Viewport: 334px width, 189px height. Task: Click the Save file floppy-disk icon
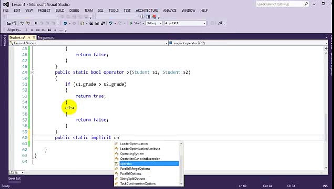tap(97, 23)
